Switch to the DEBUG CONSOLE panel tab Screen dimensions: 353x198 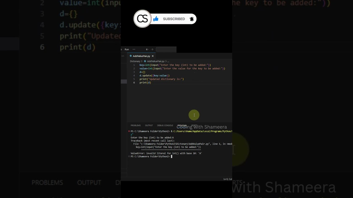pyautogui.click(x=165, y=125)
